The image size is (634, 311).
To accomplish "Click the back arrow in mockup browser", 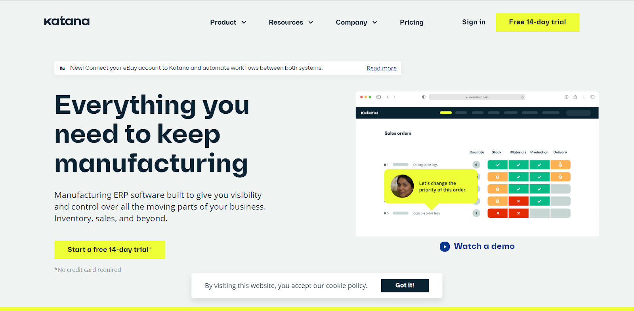I will pyautogui.click(x=388, y=97).
